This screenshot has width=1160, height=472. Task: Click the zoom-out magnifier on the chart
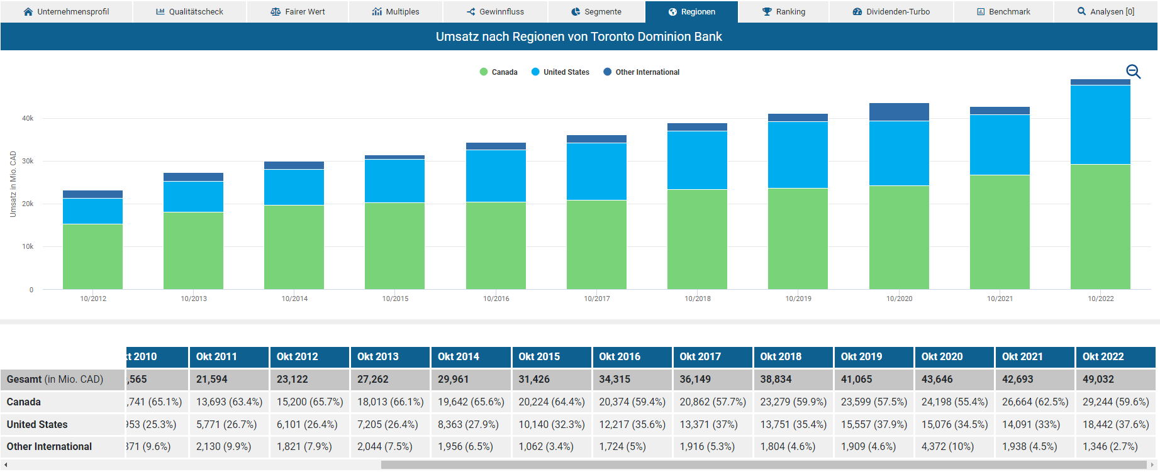tap(1133, 72)
